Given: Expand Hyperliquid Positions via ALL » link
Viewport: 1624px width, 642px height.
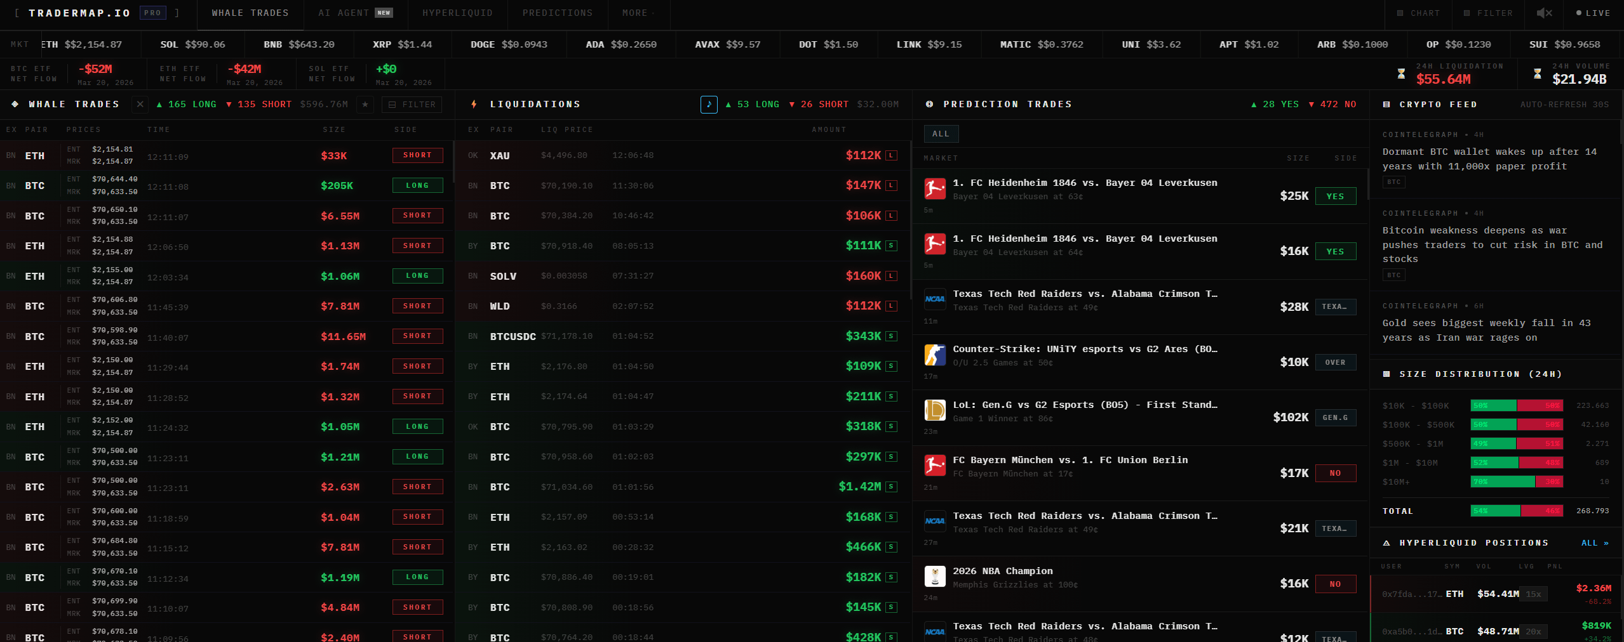Looking at the screenshot, I should click(1595, 543).
